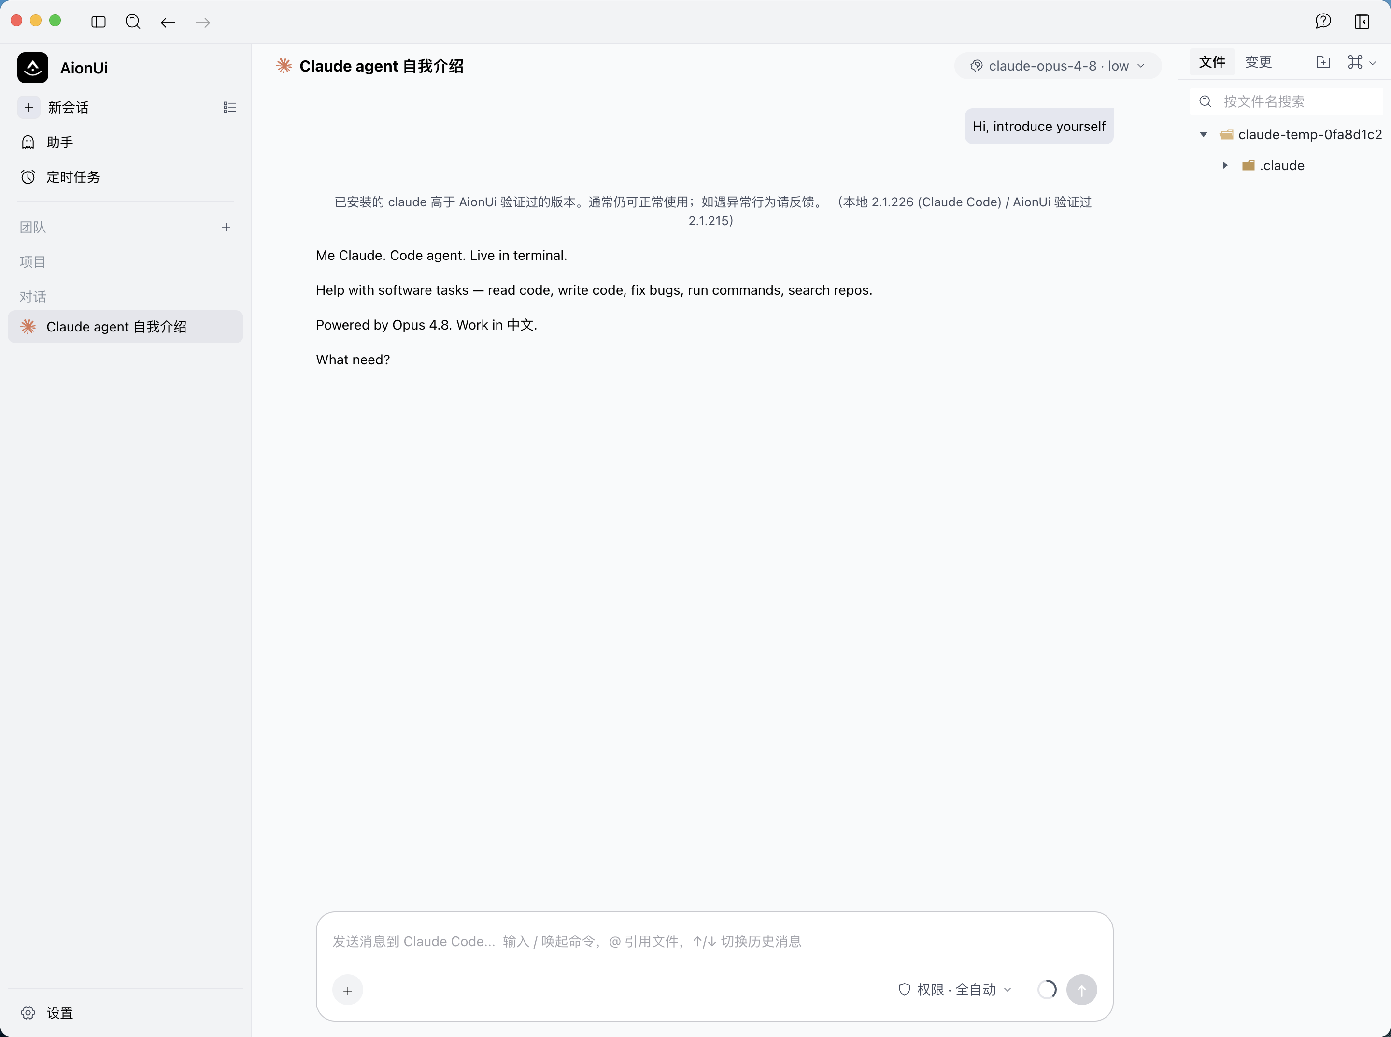Image resolution: width=1391 pixels, height=1037 pixels.
Task: Open search with the magnifier icon
Action: [133, 22]
